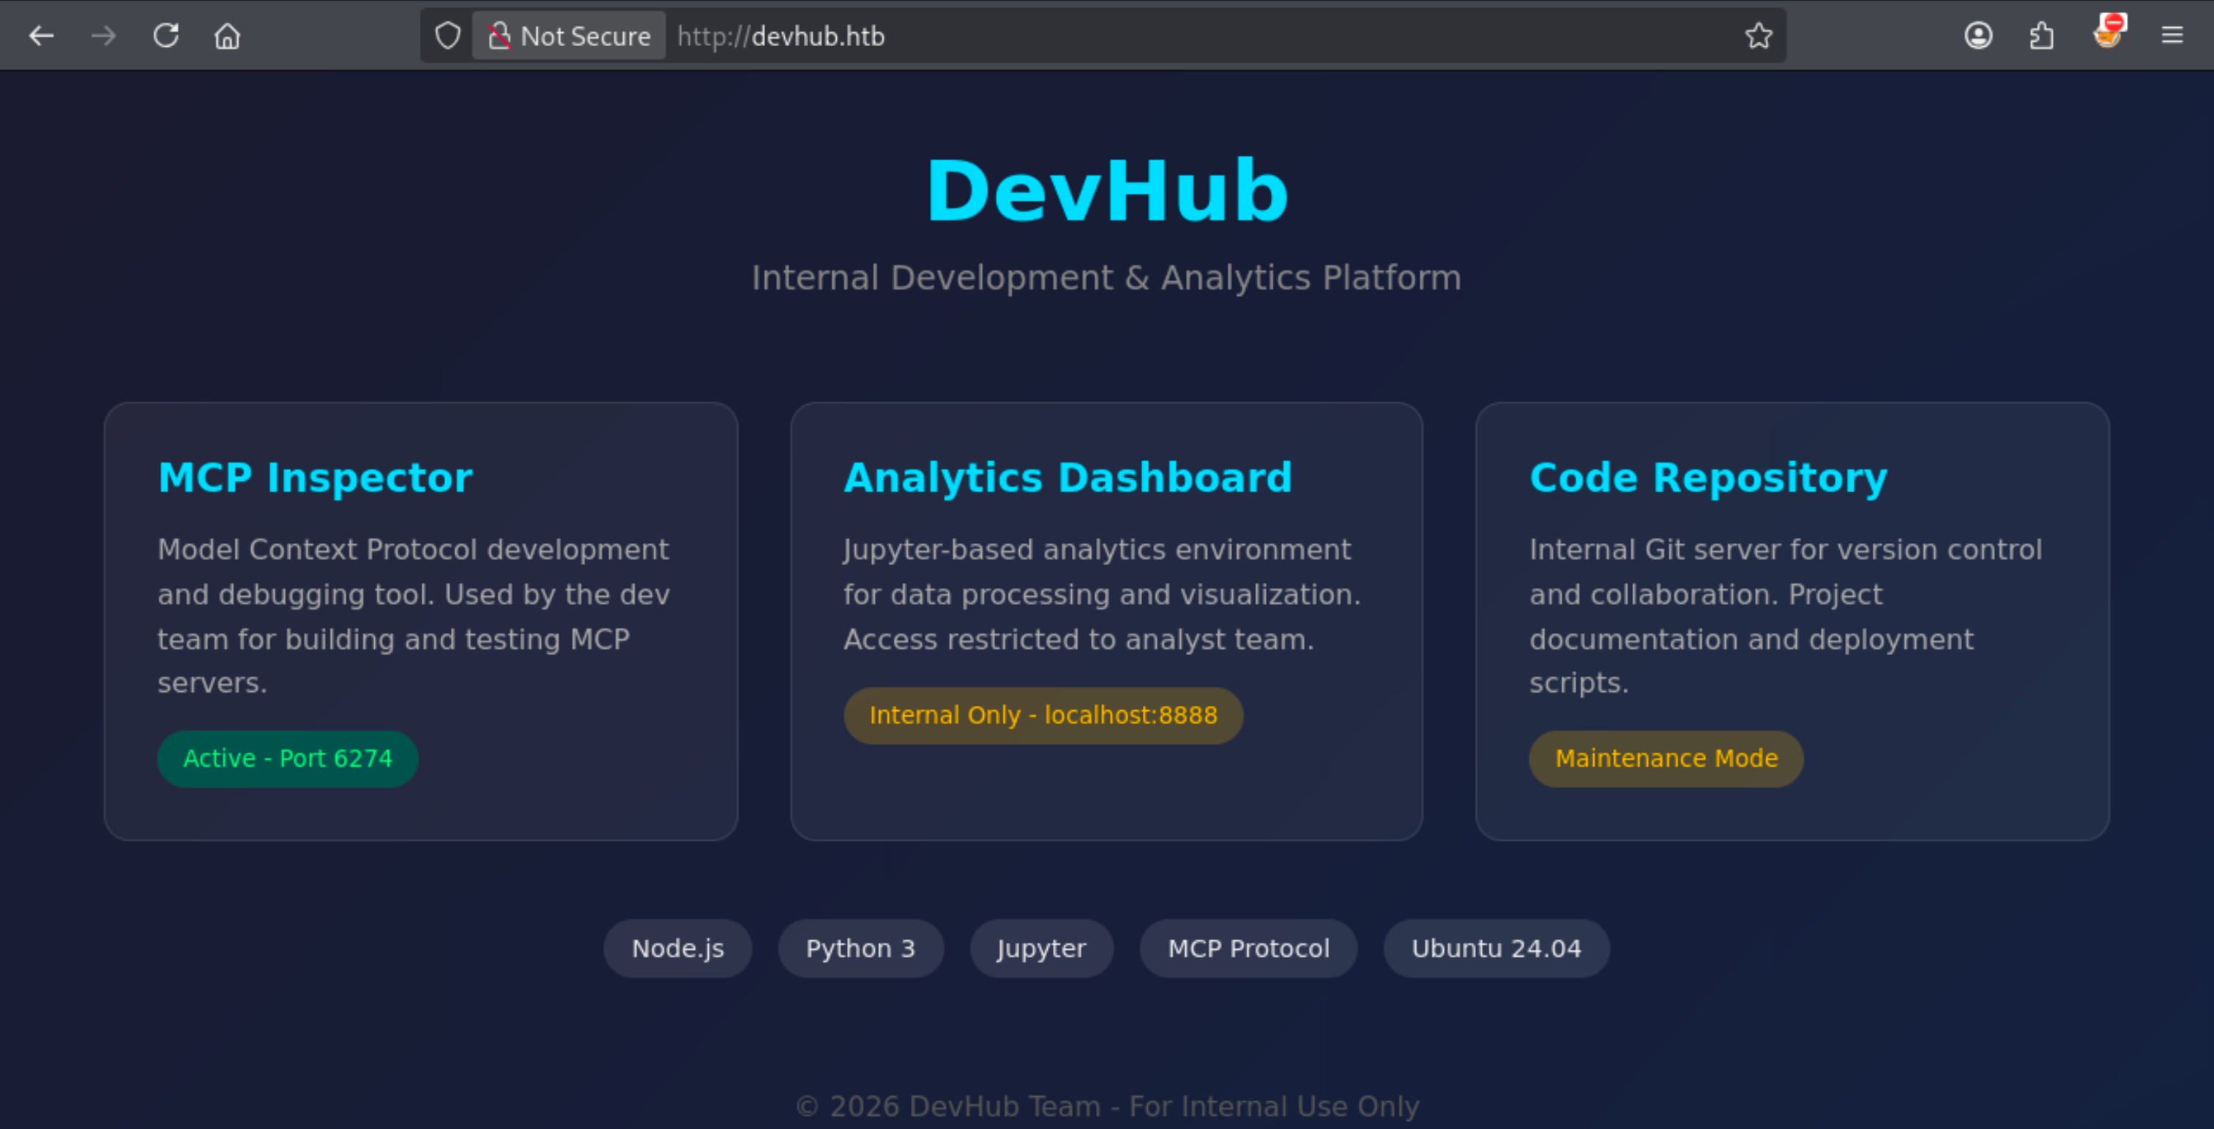
Task: Open the browser home page
Action: [228, 36]
